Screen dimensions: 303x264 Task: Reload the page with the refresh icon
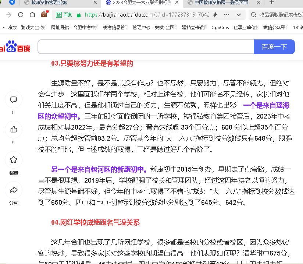(x=21, y=15)
